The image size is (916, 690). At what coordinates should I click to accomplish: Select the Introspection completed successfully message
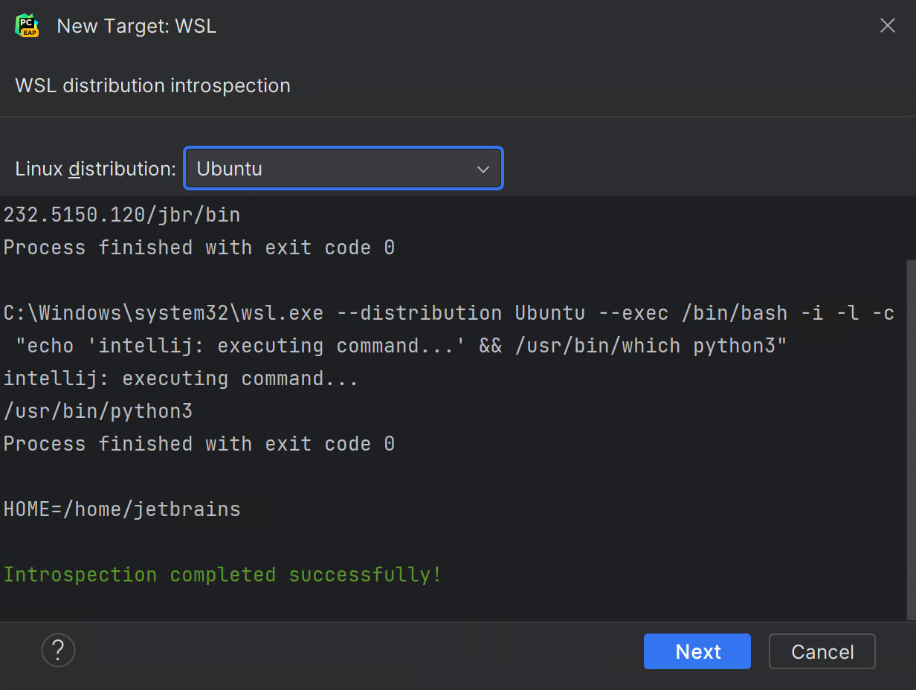click(x=222, y=574)
